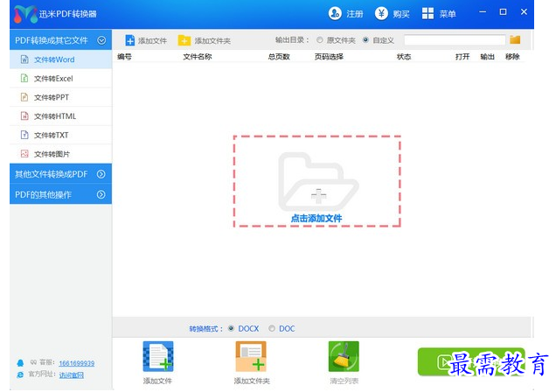Click the 编号 column header
Image resolution: width=556 pixels, height=392 pixels.
coord(124,56)
